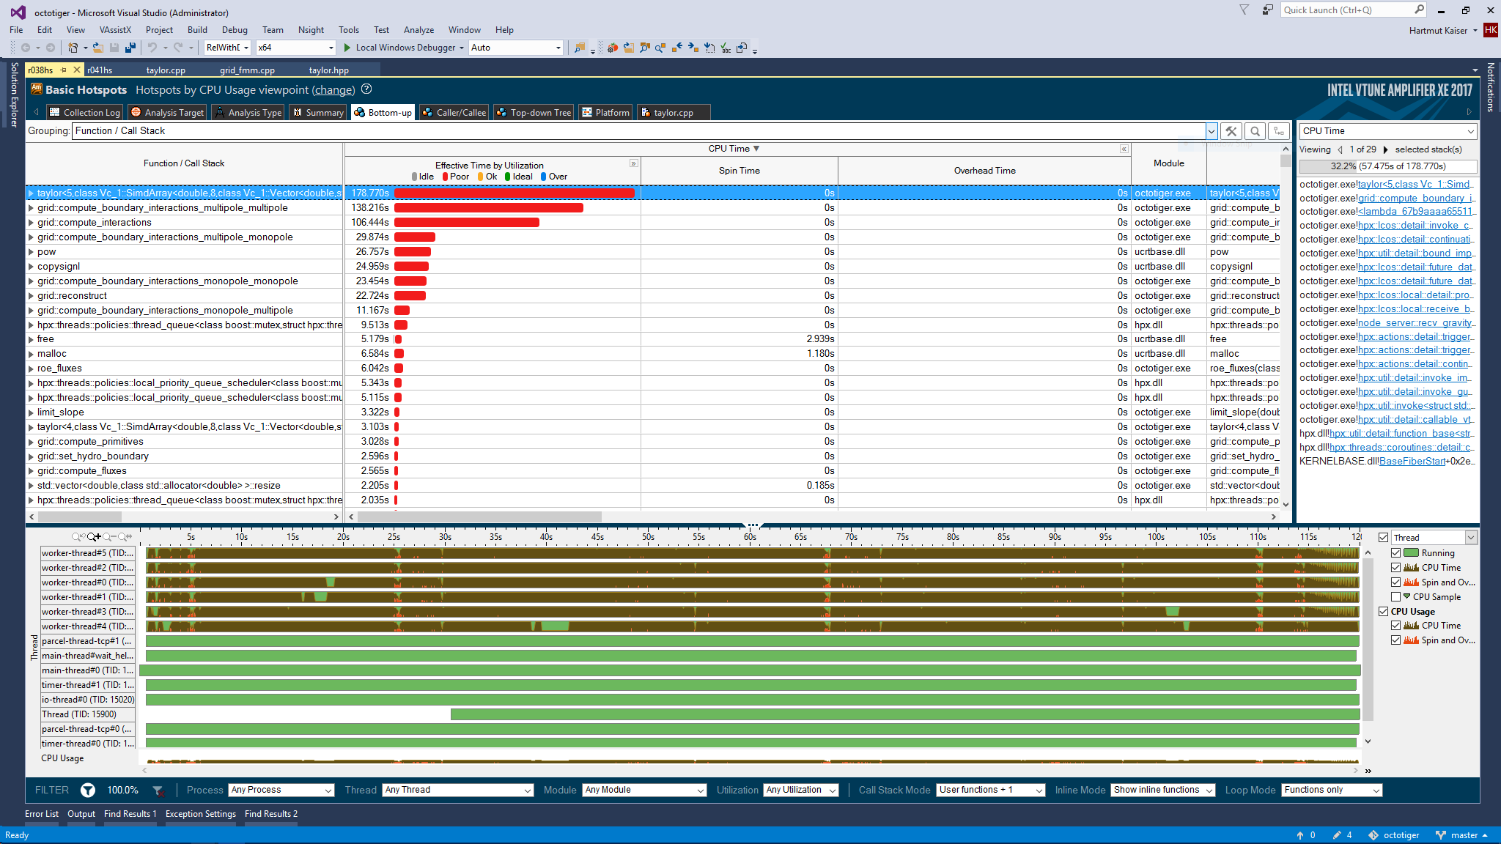This screenshot has height=844, width=1501.
Task: Show the next selected stack arrow
Action: 1385,149
